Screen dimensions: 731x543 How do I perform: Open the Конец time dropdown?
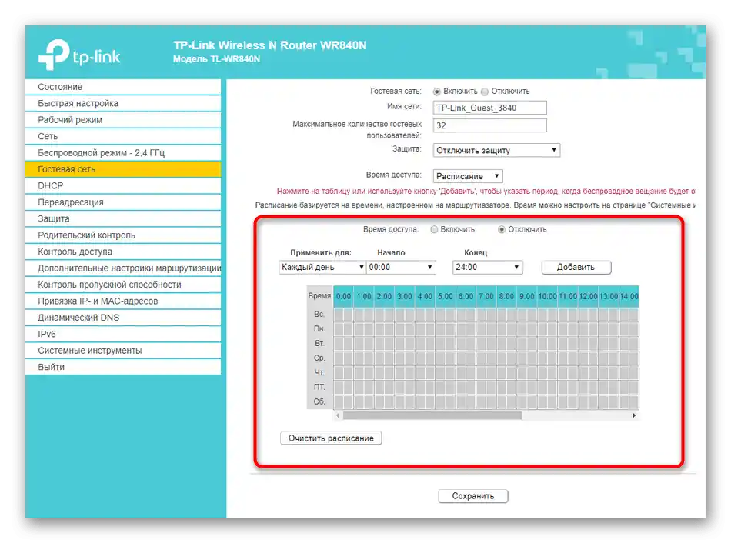click(x=487, y=267)
